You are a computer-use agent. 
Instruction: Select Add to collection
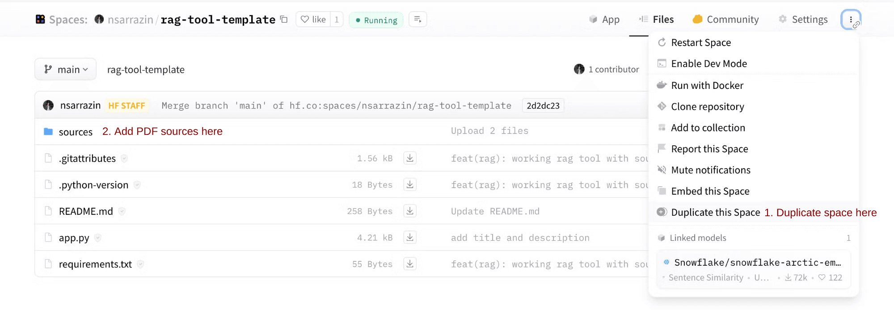coord(754,128)
